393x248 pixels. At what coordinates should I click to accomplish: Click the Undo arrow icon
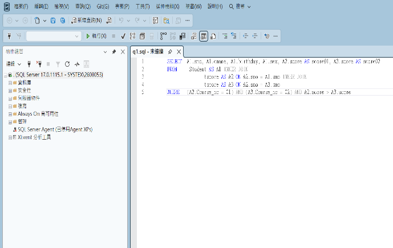121,21
